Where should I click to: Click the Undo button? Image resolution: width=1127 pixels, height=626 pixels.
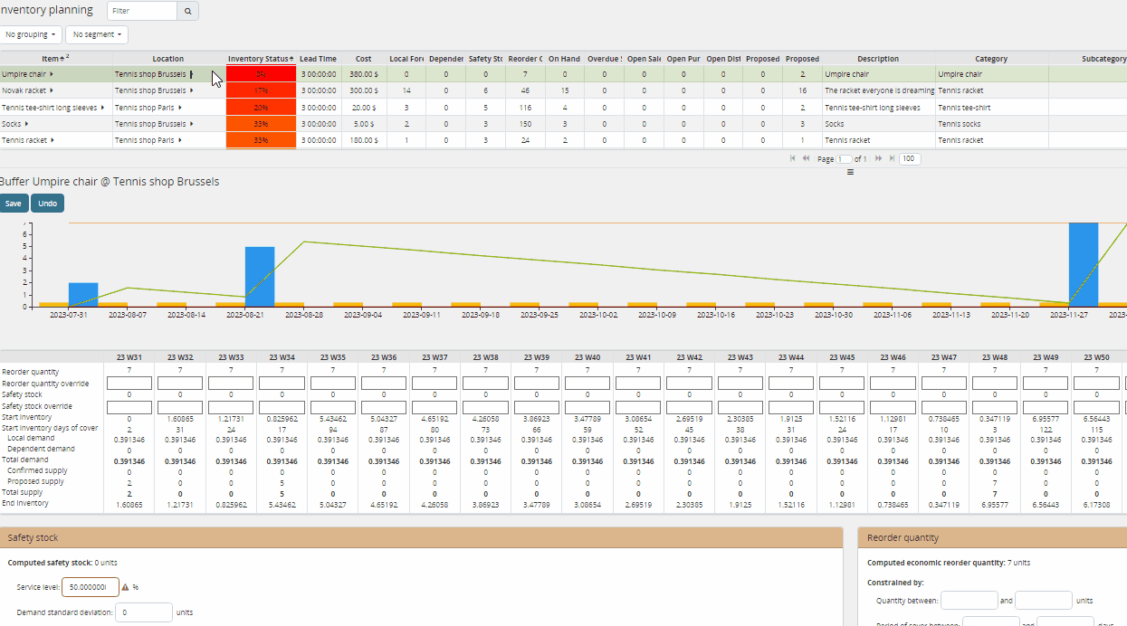tap(48, 204)
